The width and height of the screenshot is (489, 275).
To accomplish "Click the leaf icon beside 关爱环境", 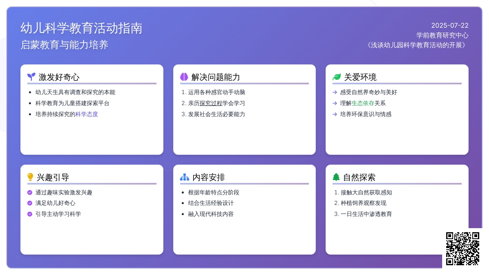I will coord(337,77).
